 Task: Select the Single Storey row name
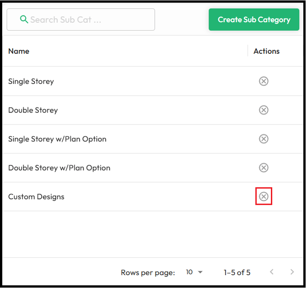click(31, 81)
